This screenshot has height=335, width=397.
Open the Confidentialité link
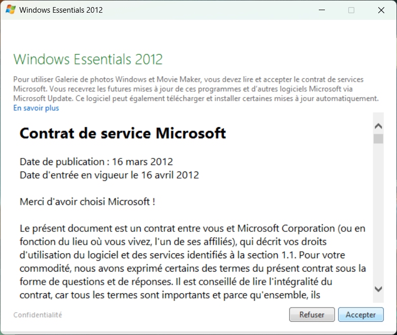(x=38, y=315)
